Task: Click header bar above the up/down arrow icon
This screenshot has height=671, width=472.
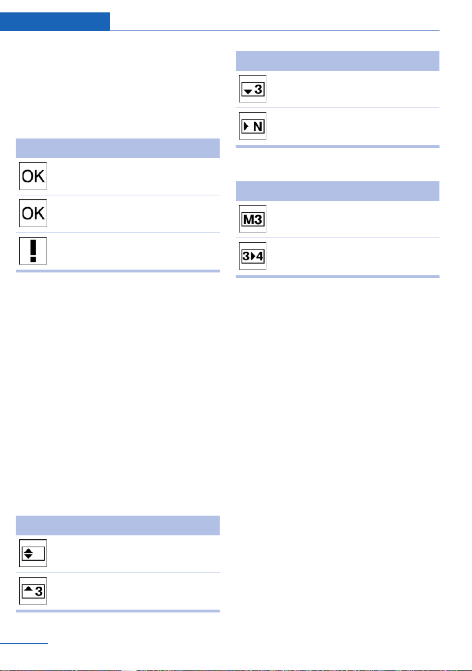Action: [x=118, y=526]
